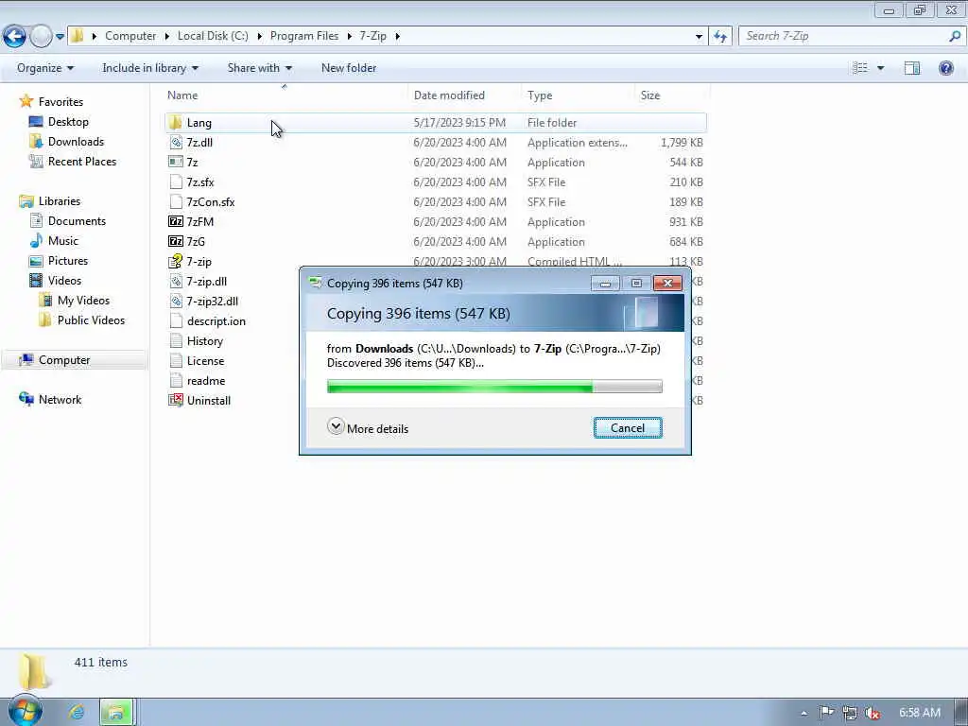Select the 7z.sfx file icon
968x726 pixels.
175,181
